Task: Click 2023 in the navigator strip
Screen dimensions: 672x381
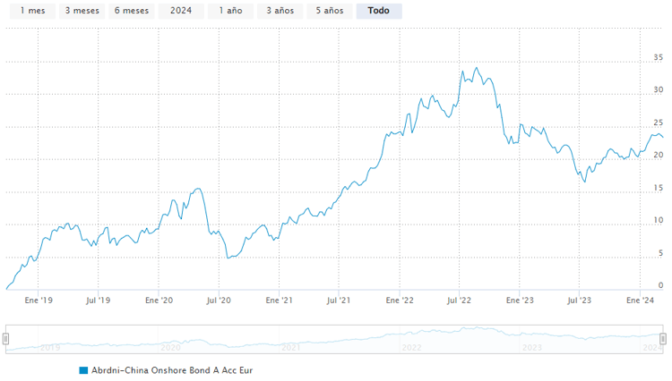Action: pyautogui.click(x=531, y=347)
